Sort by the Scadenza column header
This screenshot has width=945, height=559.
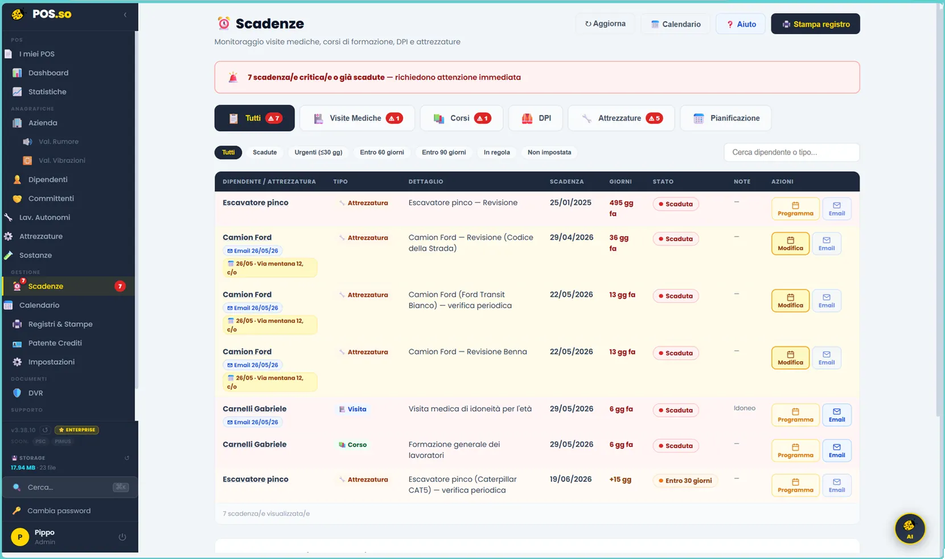(566, 181)
